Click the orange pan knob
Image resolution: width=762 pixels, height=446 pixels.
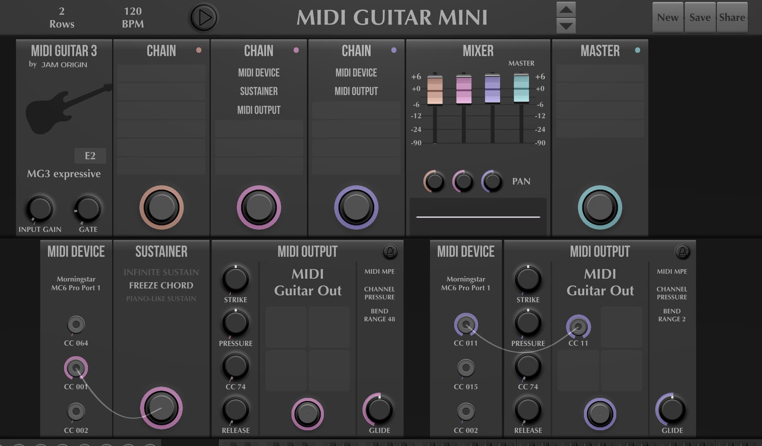tap(434, 181)
